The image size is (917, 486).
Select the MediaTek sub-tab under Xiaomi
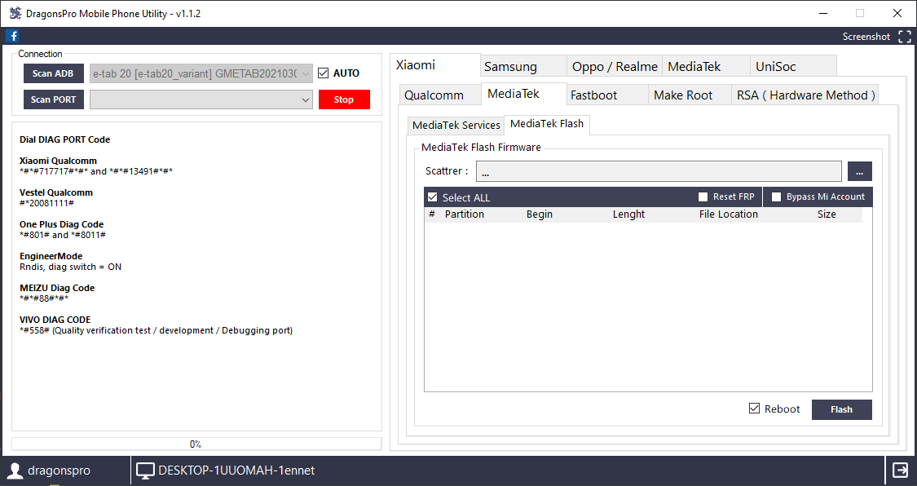click(523, 94)
